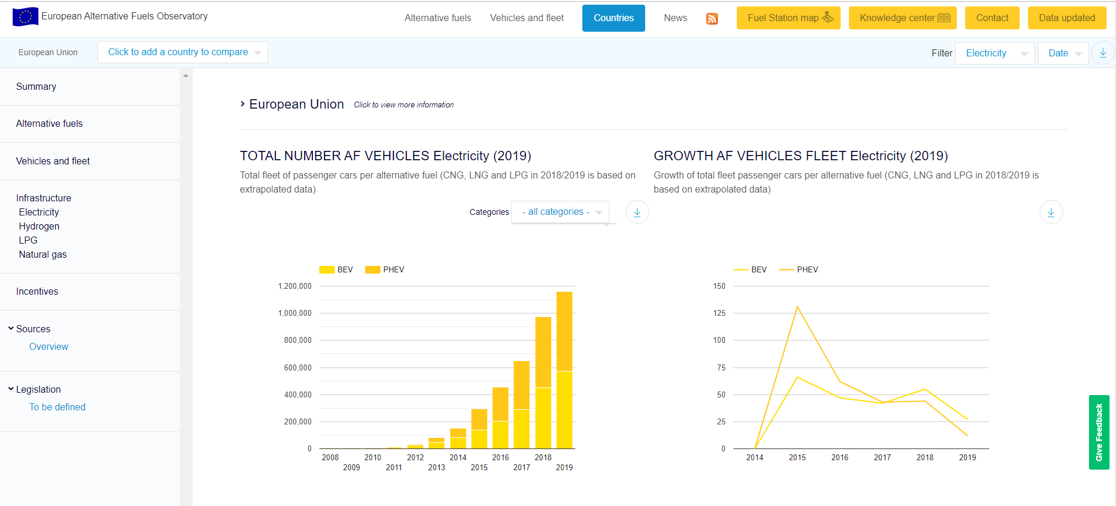The image size is (1116, 506).
Task: Open the Fuel Station map
Action: (x=788, y=18)
